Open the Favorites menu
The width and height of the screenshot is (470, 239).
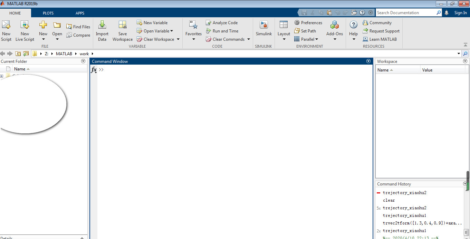pos(193,31)
